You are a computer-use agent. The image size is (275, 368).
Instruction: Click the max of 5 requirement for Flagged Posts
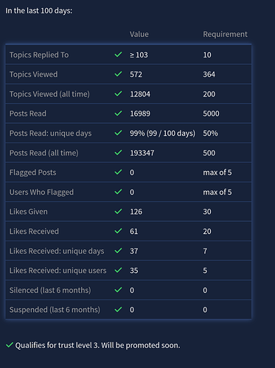(217, 173)
